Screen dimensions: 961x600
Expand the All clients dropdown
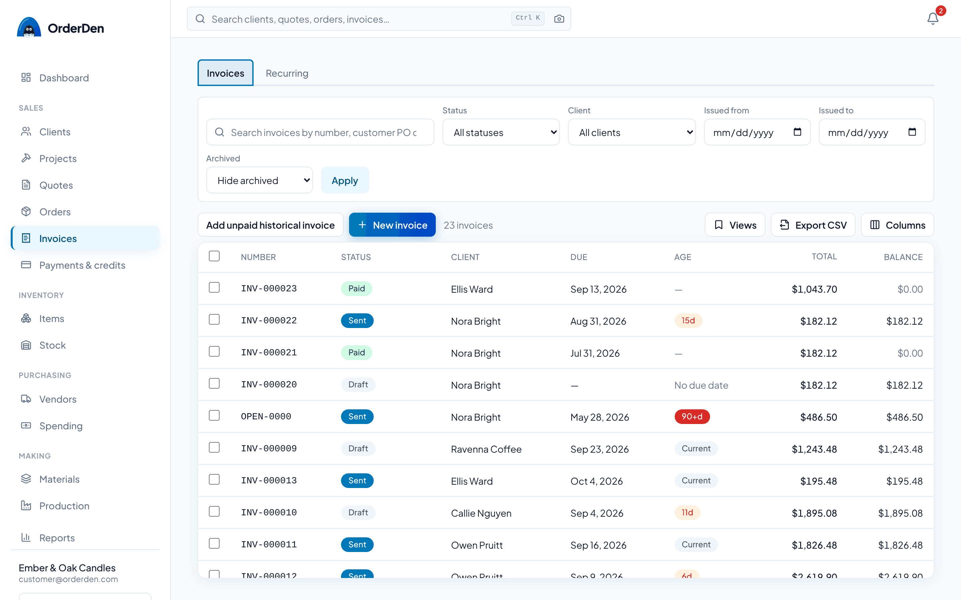coord(631,132)
